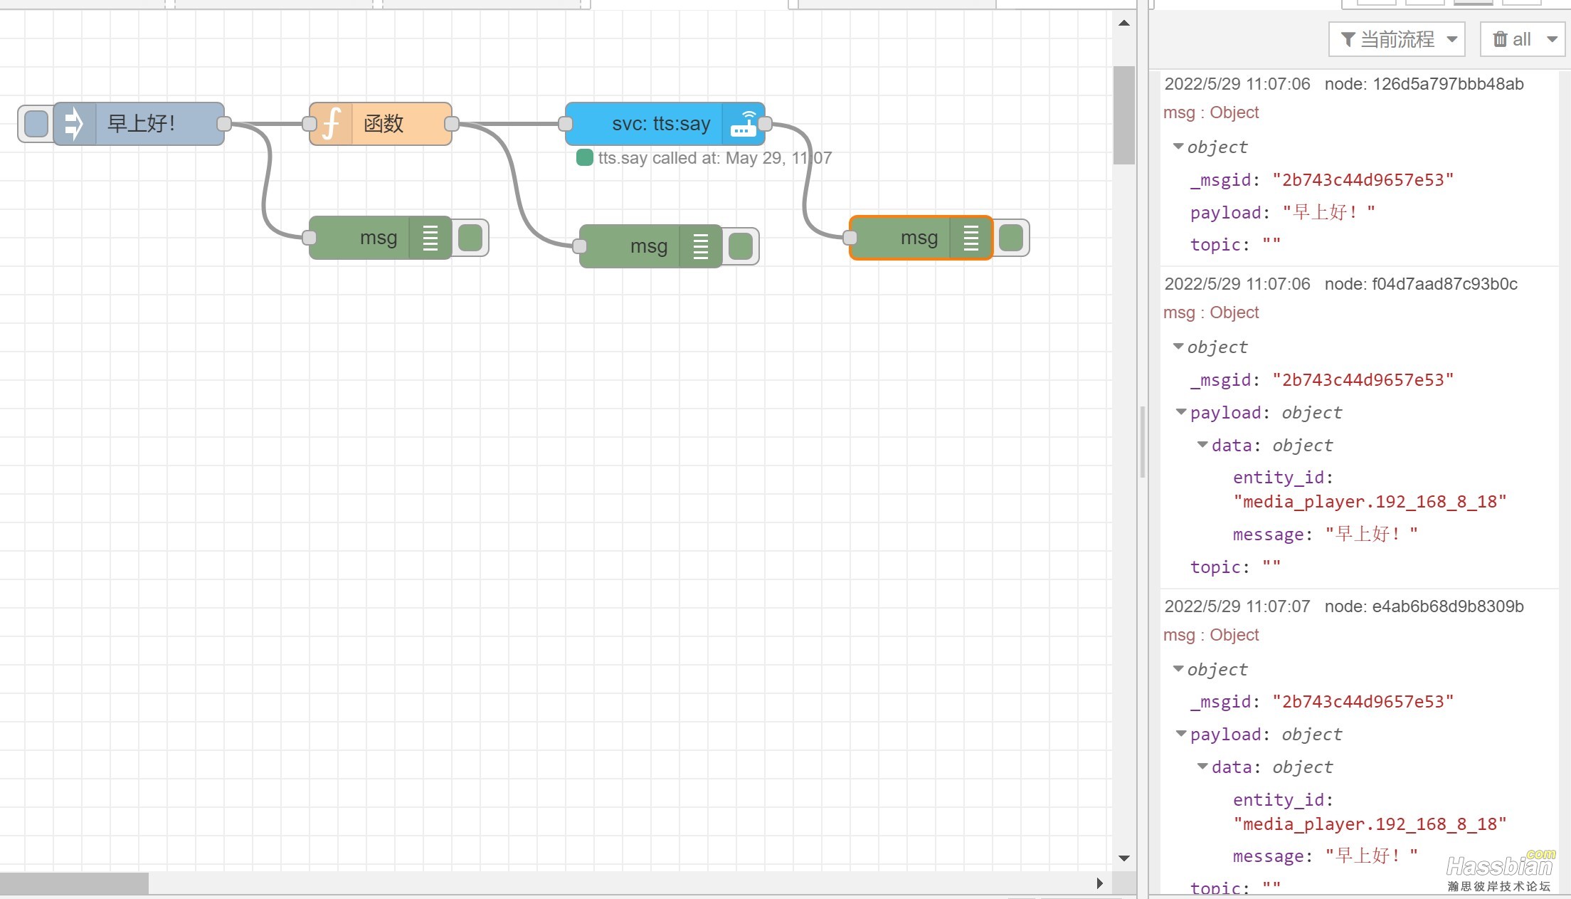The image size is (1571, 899).
Task: Collapse data object in second debug message
Action: coord(1202,445)
